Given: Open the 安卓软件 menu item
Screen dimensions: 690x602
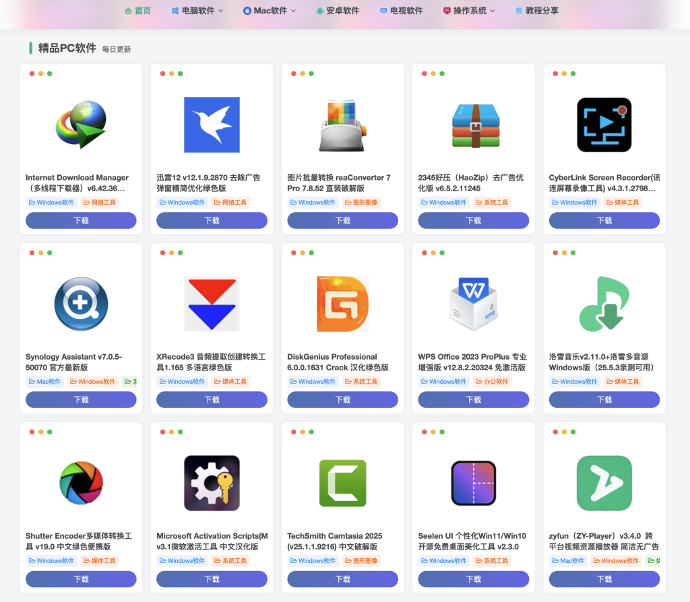Looking at the screenshot, I should click(338, 11).
